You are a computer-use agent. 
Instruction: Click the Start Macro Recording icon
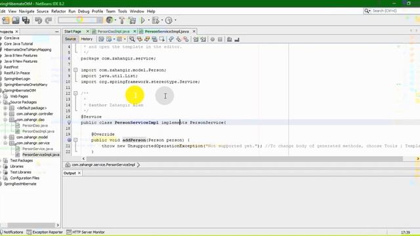[x=213, y=39]
